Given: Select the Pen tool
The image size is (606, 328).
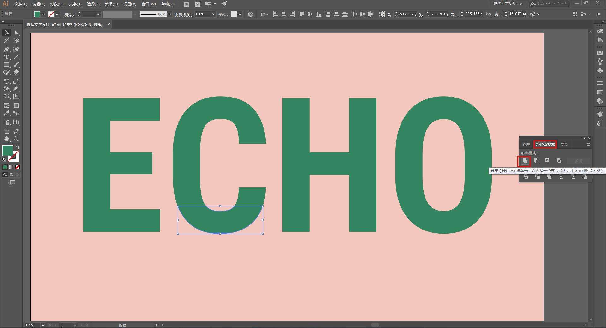Looking at the screenshot, I should click(6, 49).
